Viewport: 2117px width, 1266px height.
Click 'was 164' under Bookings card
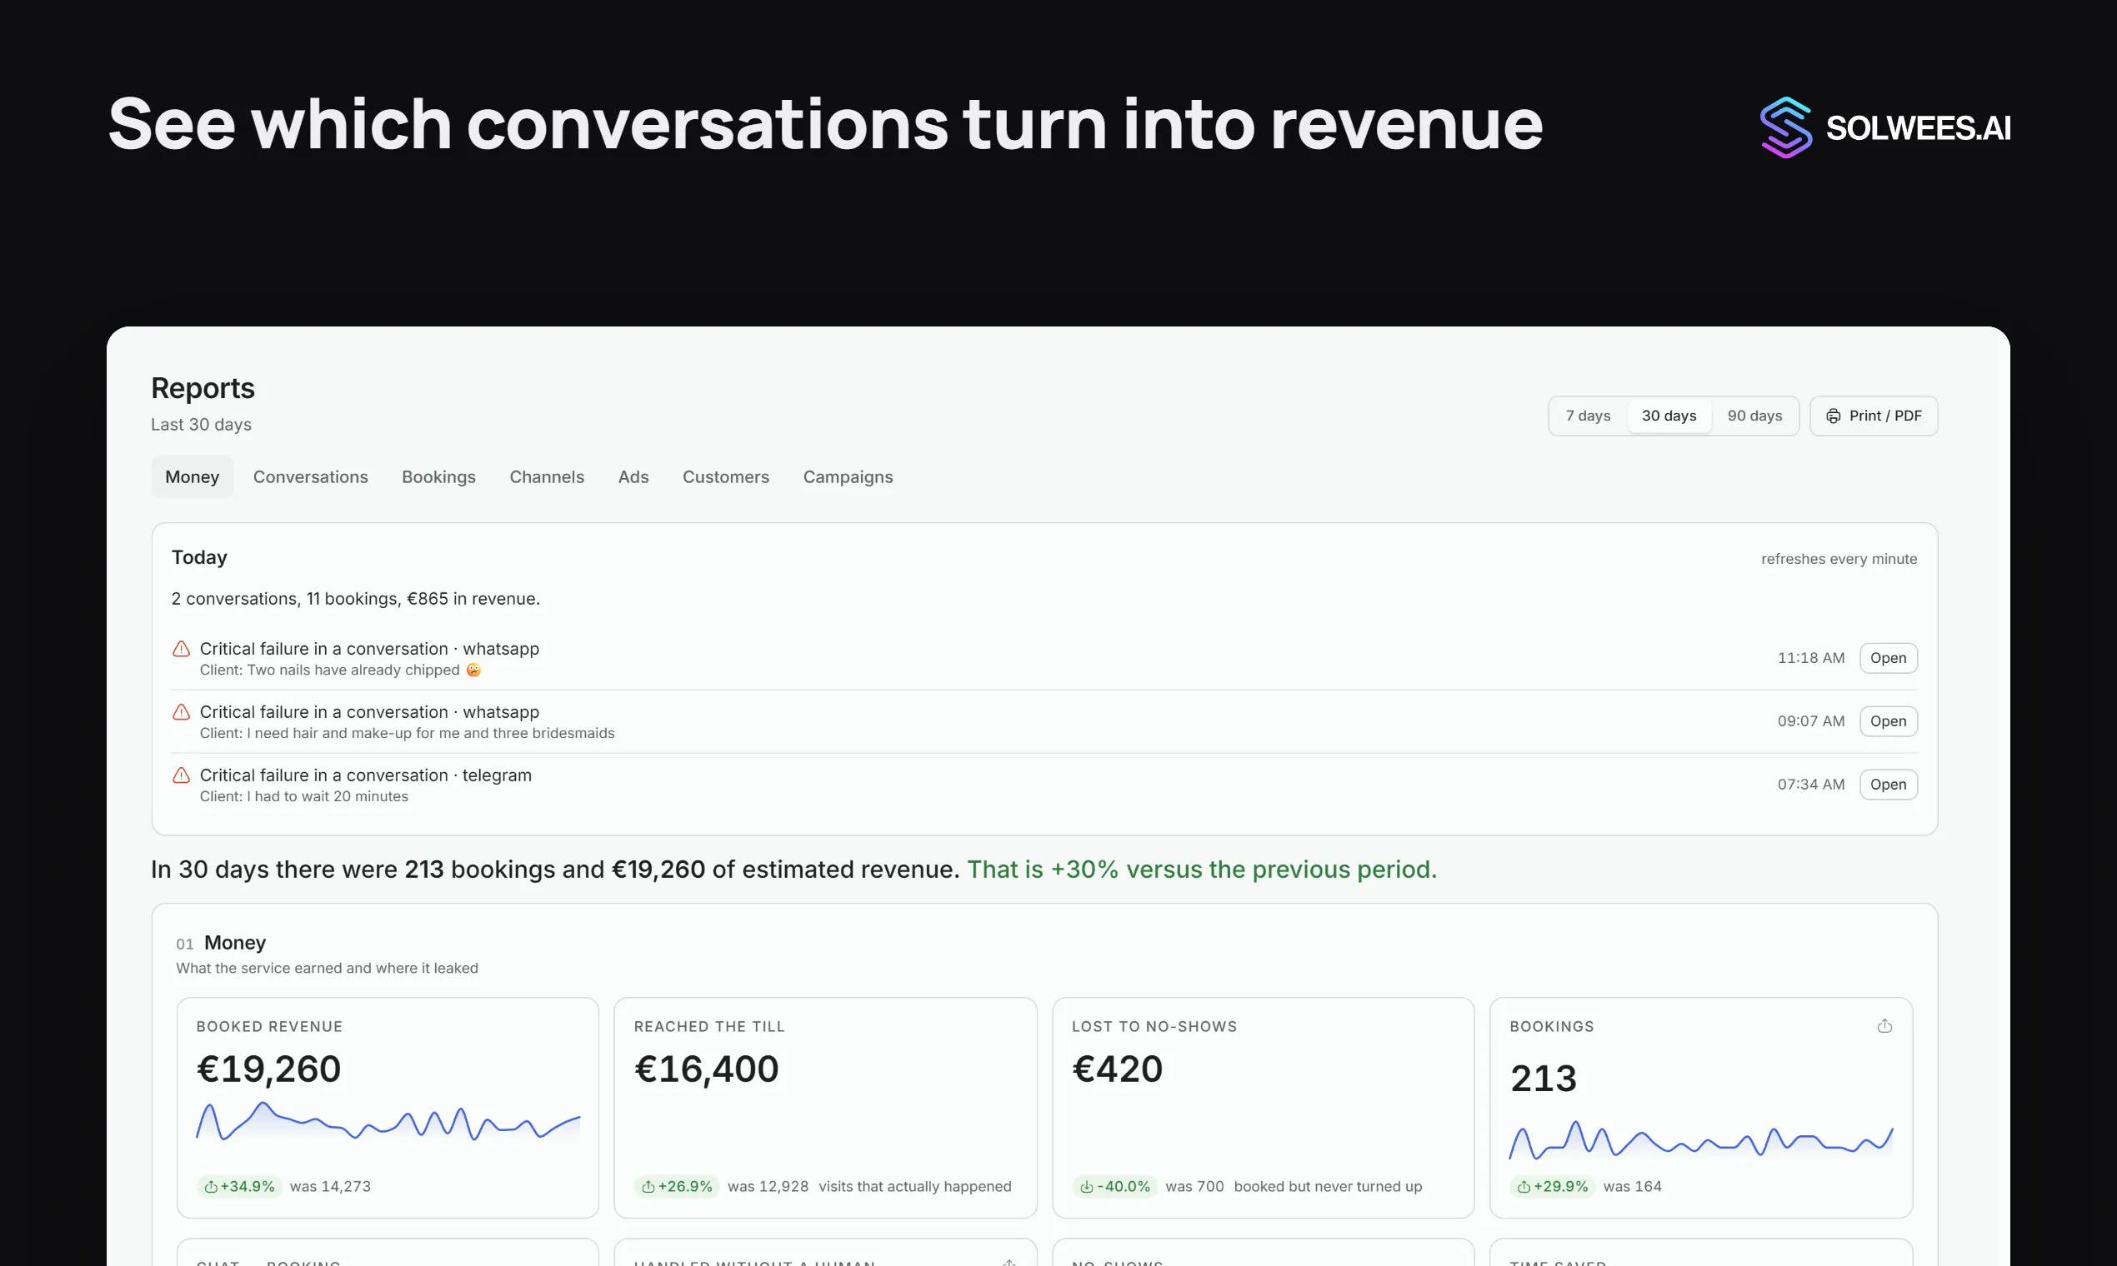click(1632, 1187)
